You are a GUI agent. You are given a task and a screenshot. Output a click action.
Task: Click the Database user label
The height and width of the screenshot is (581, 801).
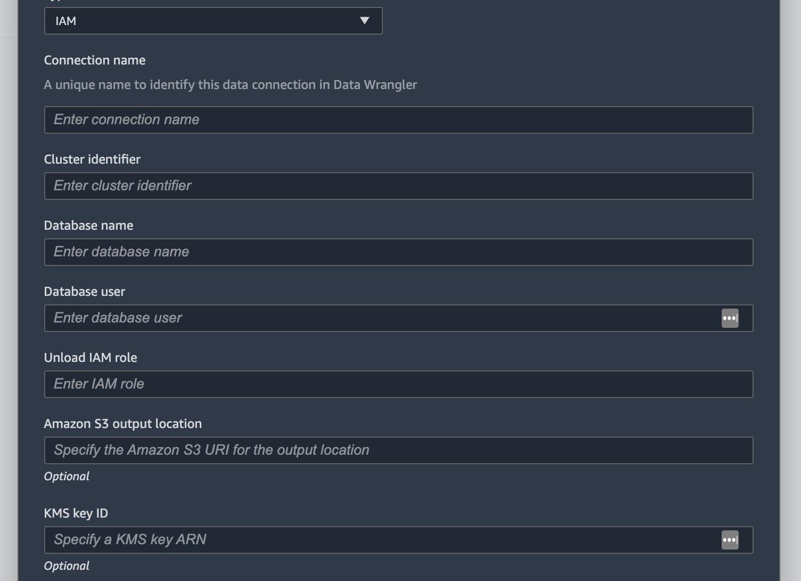click(x=85, y=292)
